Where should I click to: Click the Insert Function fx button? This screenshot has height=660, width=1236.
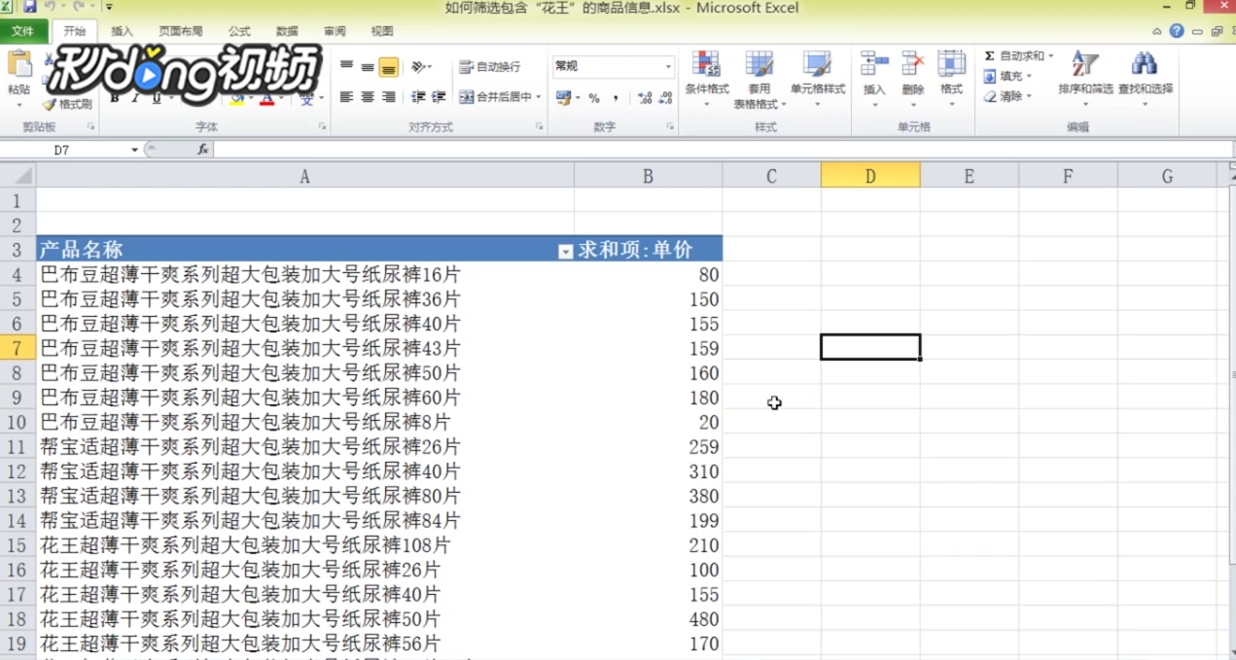(202, 150)
